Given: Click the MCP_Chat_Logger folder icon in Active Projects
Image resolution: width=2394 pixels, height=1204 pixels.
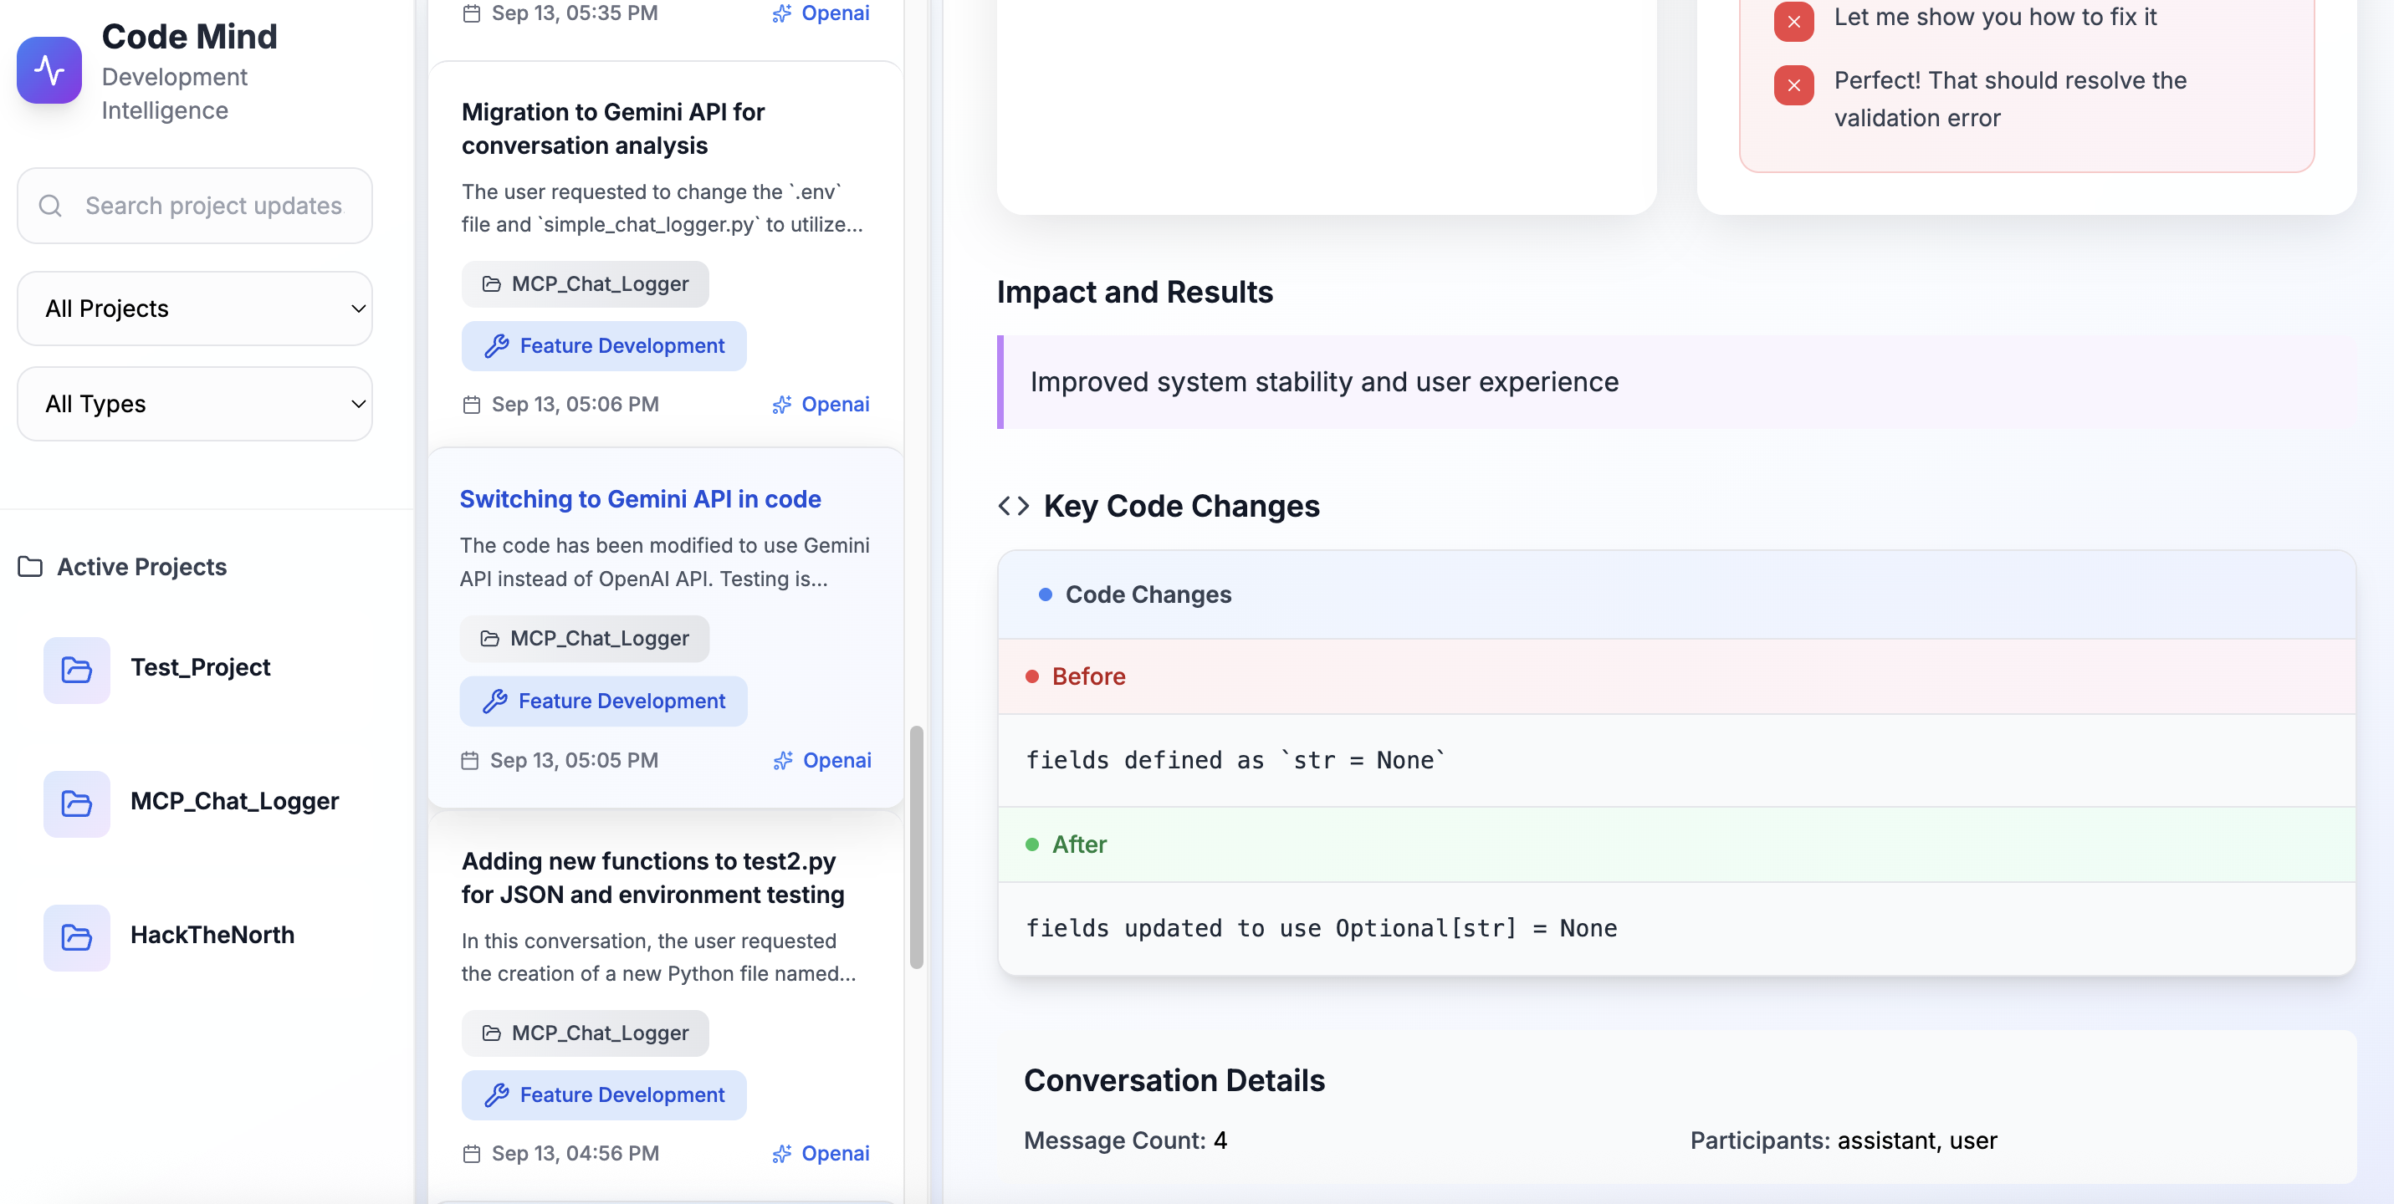Looking at the screenshot, I should pyautogui.click(x=76, y=803).
